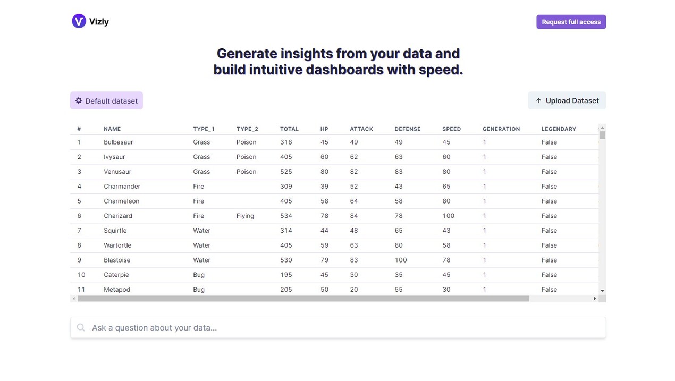
Task: Click the gear icon in Default dataset
Action: tap(79, 100)
